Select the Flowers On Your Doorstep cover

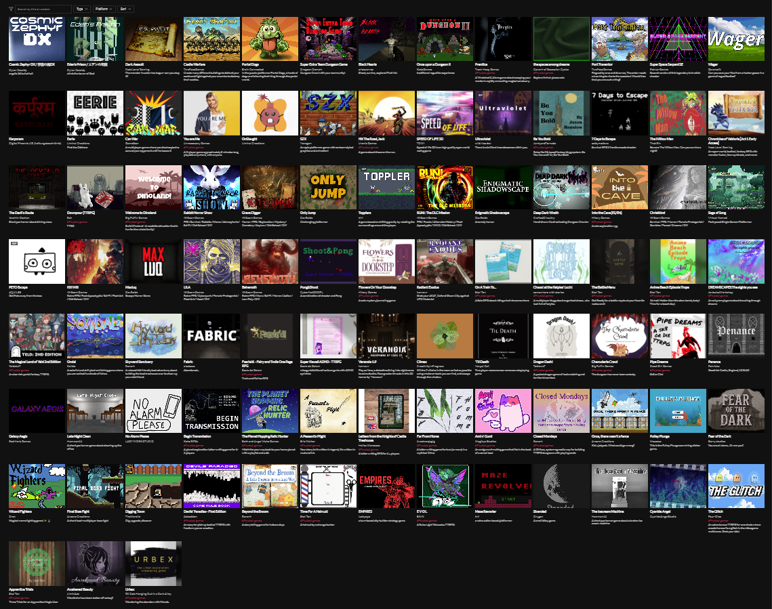[x=386, y=261]
